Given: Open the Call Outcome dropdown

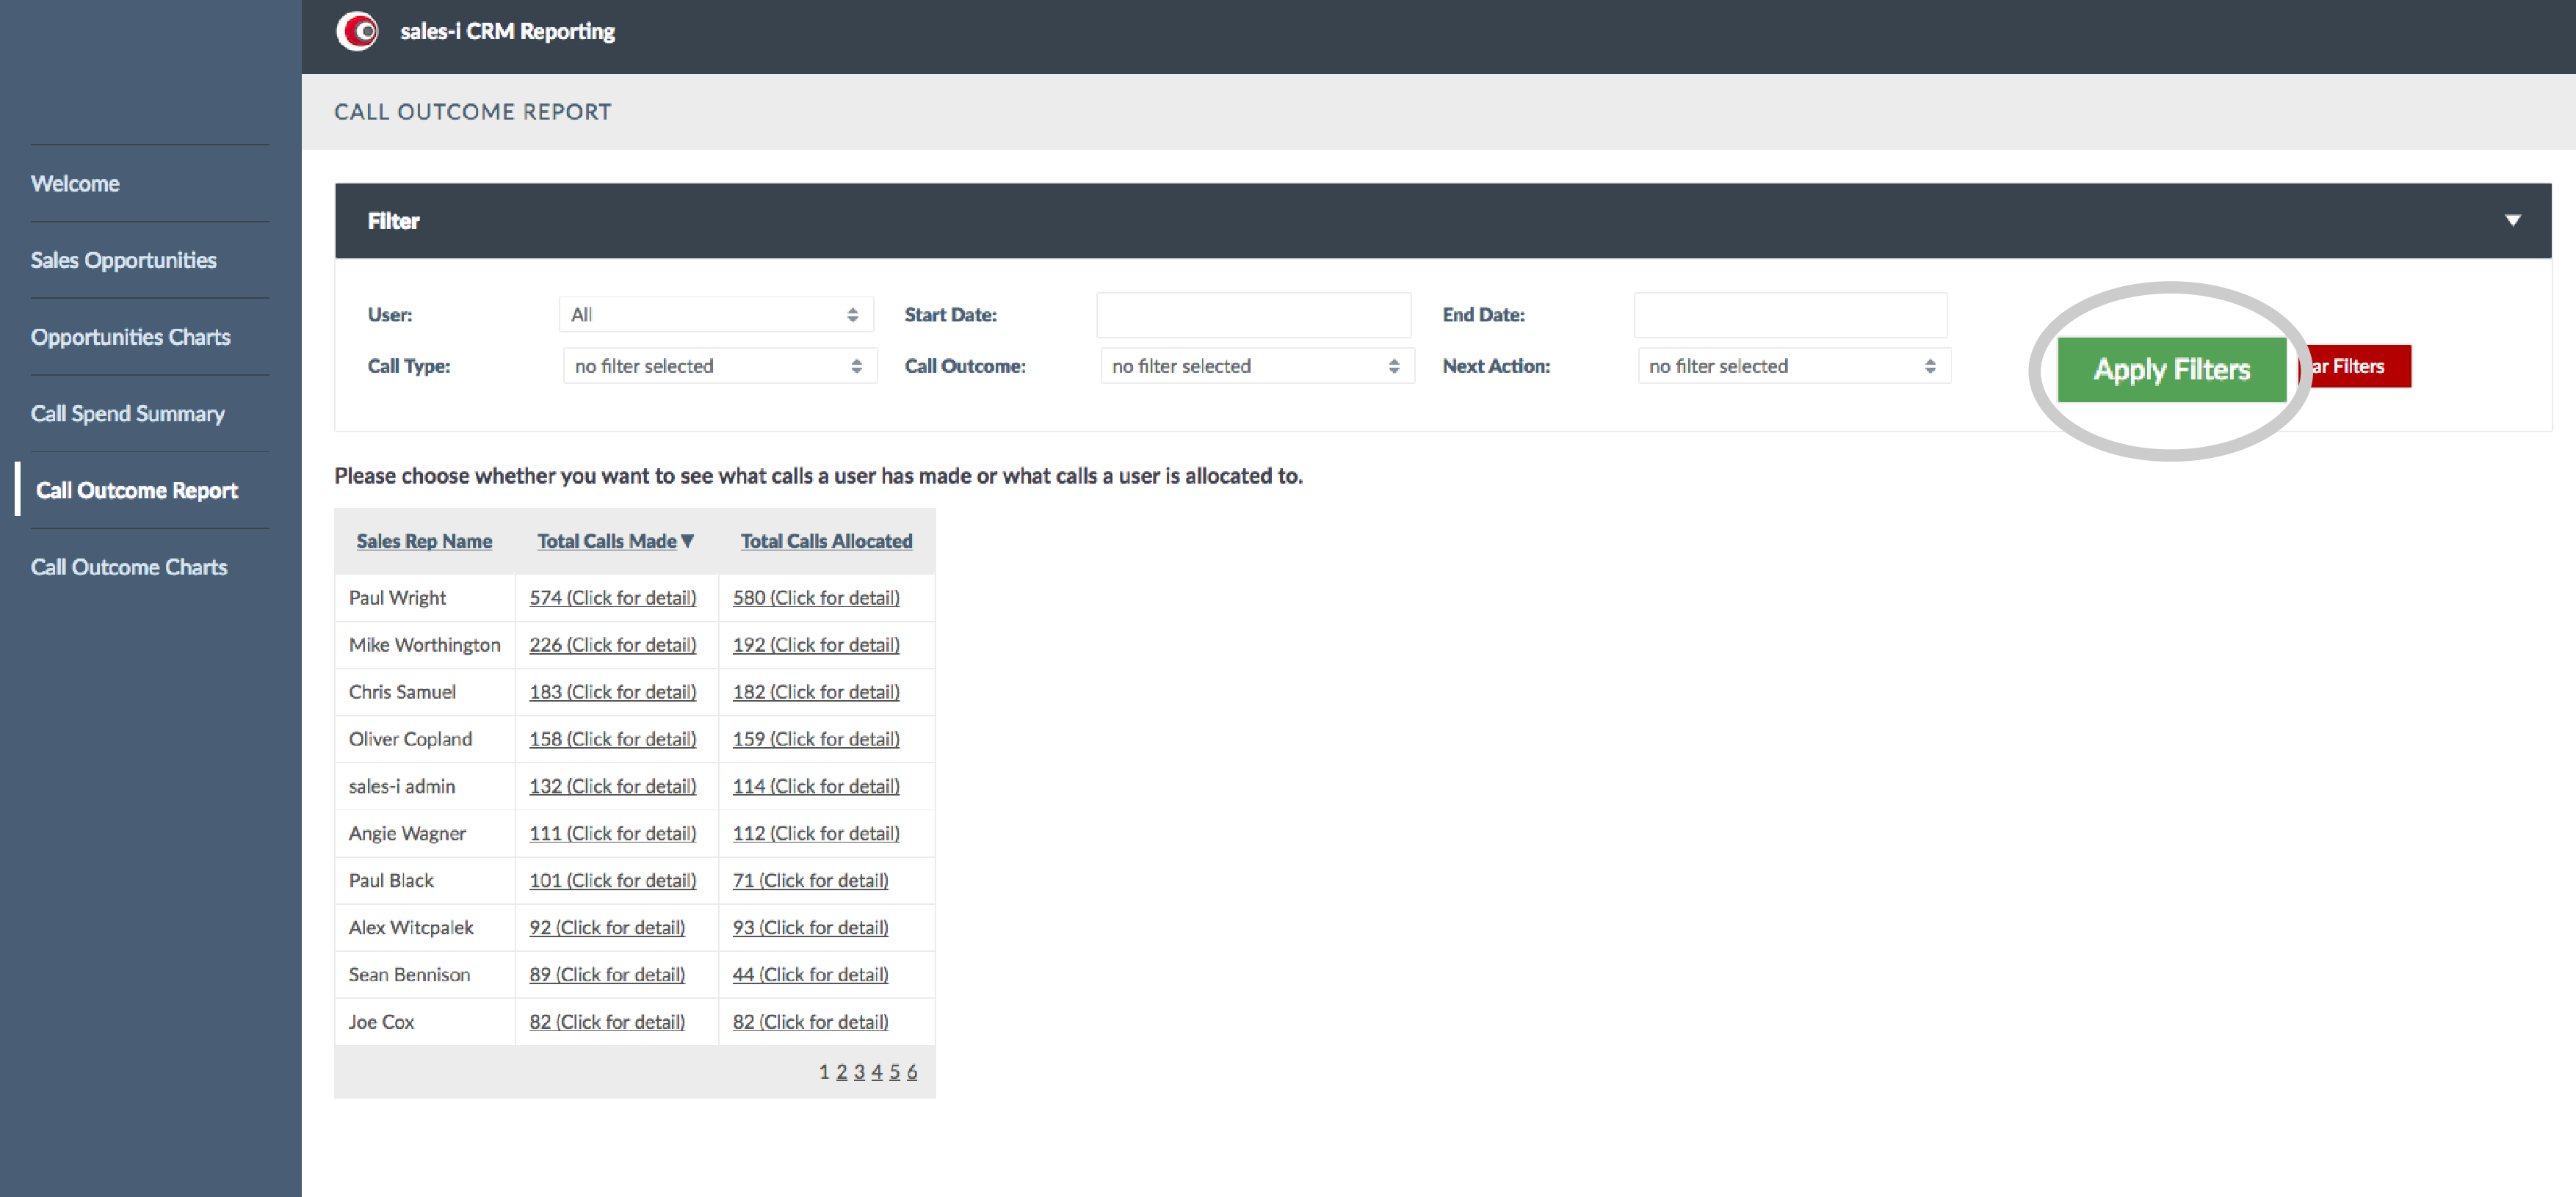Looking at the screenshot, I should click(1257, 365).
